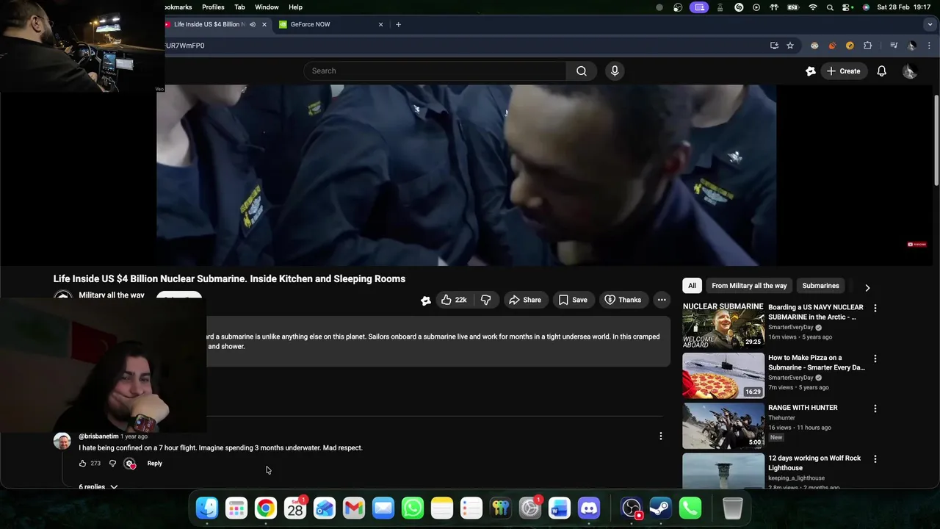This screenshot has height=529, width=940.
Task: Click the Create button
Action: (843, 71)
